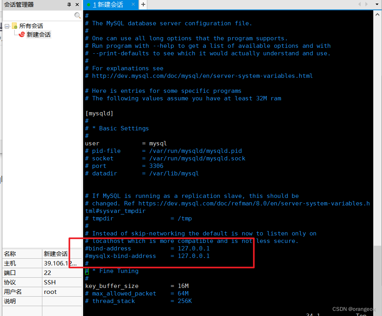Pin the session manager panel
This screenshot has width=382, height=316.
(x=69, y=5)
